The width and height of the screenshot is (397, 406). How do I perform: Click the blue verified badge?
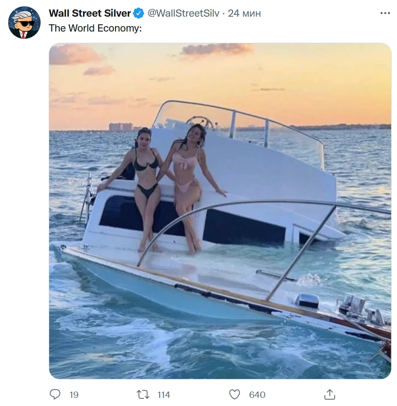coord(138,14)
